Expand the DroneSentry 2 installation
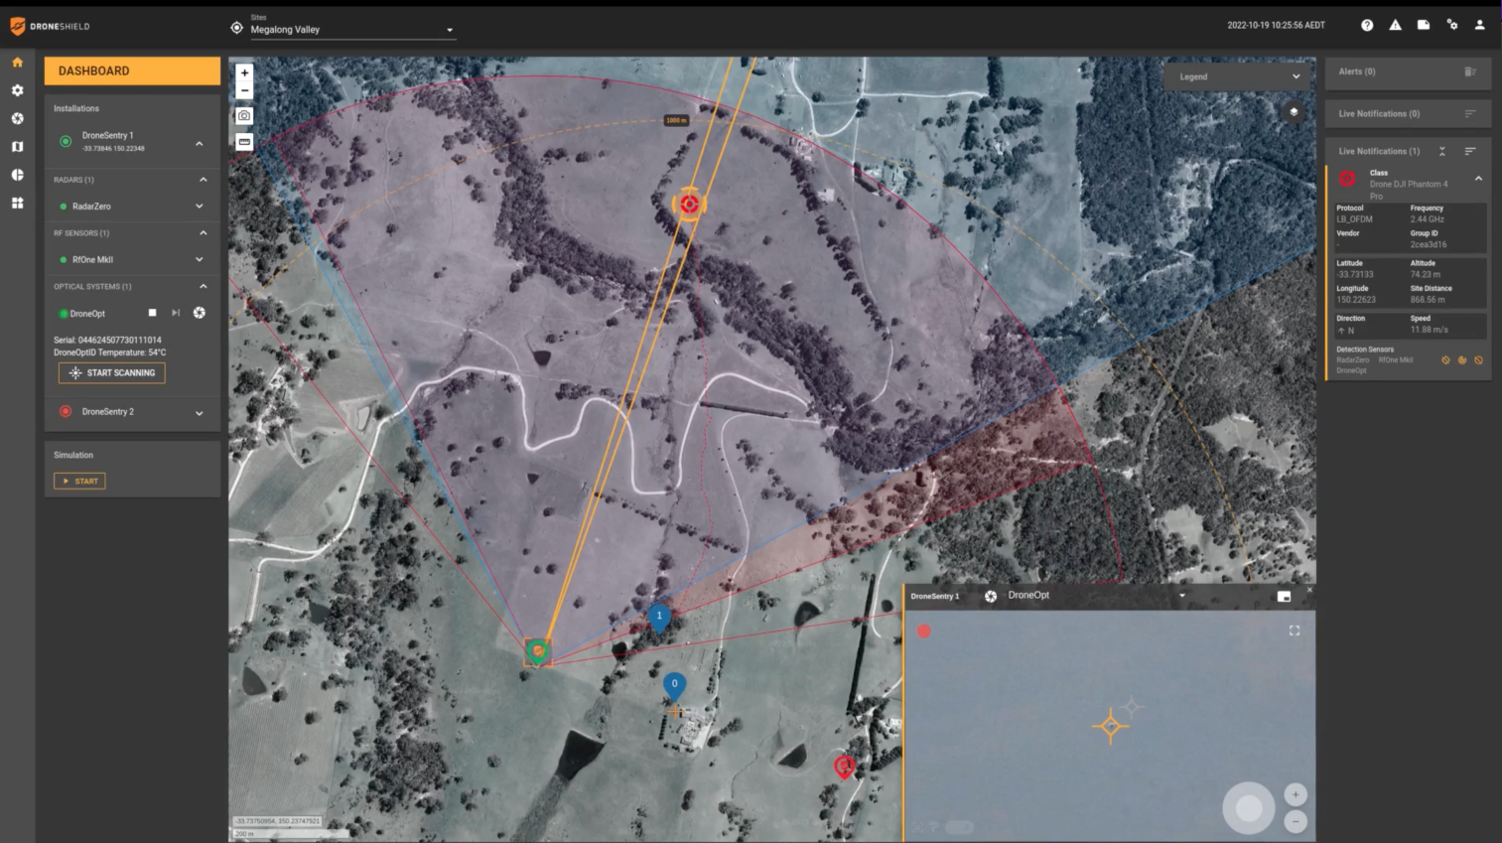This screenshot has height=843, width=1502. pos(200,413)
